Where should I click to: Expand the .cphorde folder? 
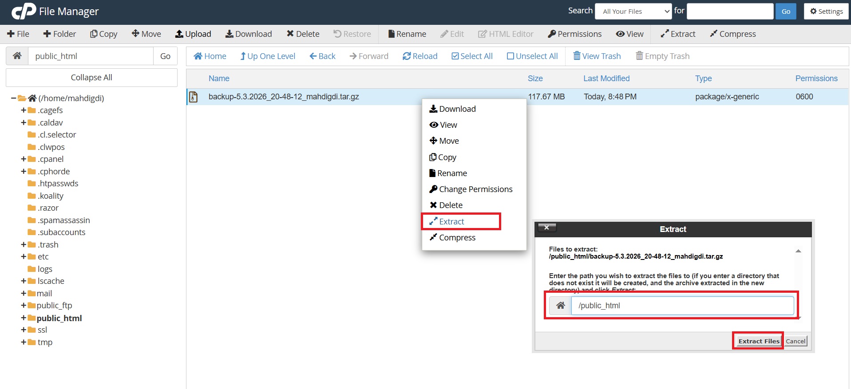pos(24,171)
